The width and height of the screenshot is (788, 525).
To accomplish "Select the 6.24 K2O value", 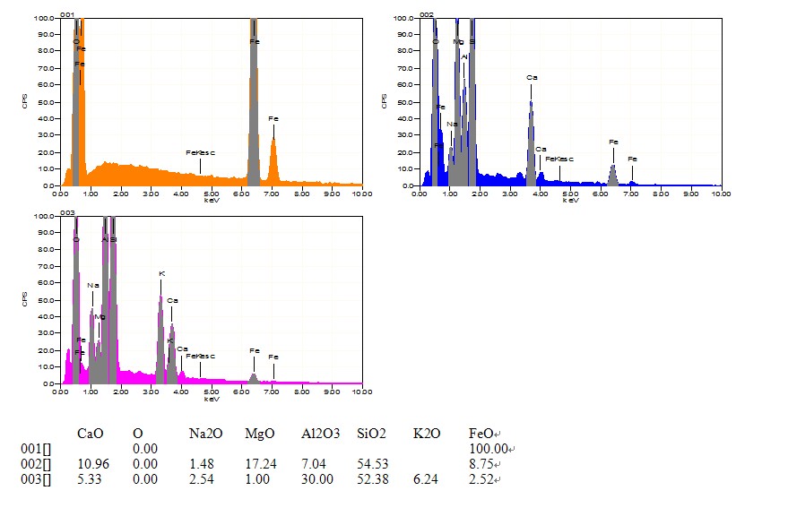I will pos(426,479).
